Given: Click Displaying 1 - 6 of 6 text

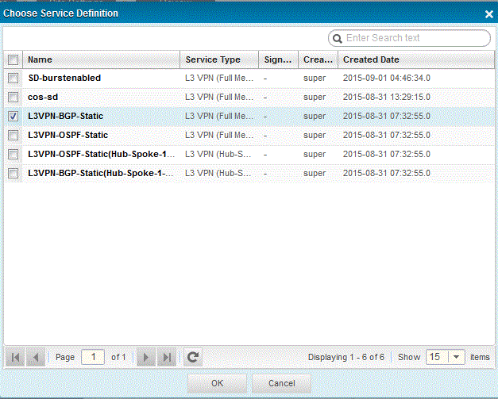Looking at the screenshot, I should pos(346,357).
